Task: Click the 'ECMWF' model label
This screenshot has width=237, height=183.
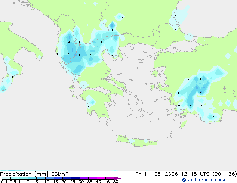Action: pos(60,174)
